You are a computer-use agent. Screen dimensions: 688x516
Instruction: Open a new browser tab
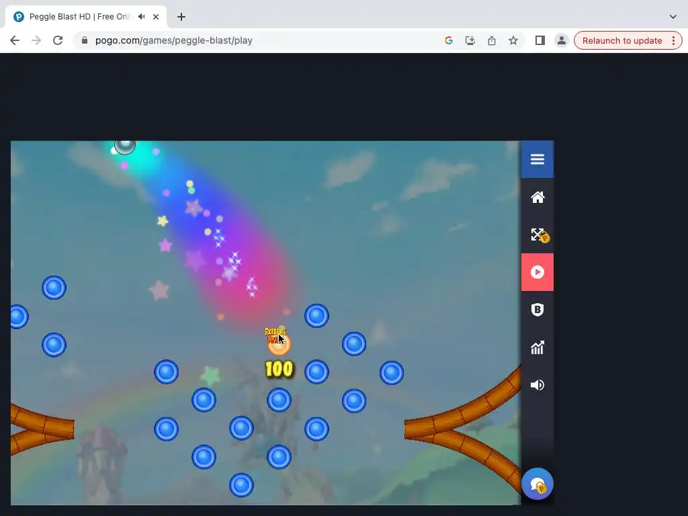click(x=181, y=17)
